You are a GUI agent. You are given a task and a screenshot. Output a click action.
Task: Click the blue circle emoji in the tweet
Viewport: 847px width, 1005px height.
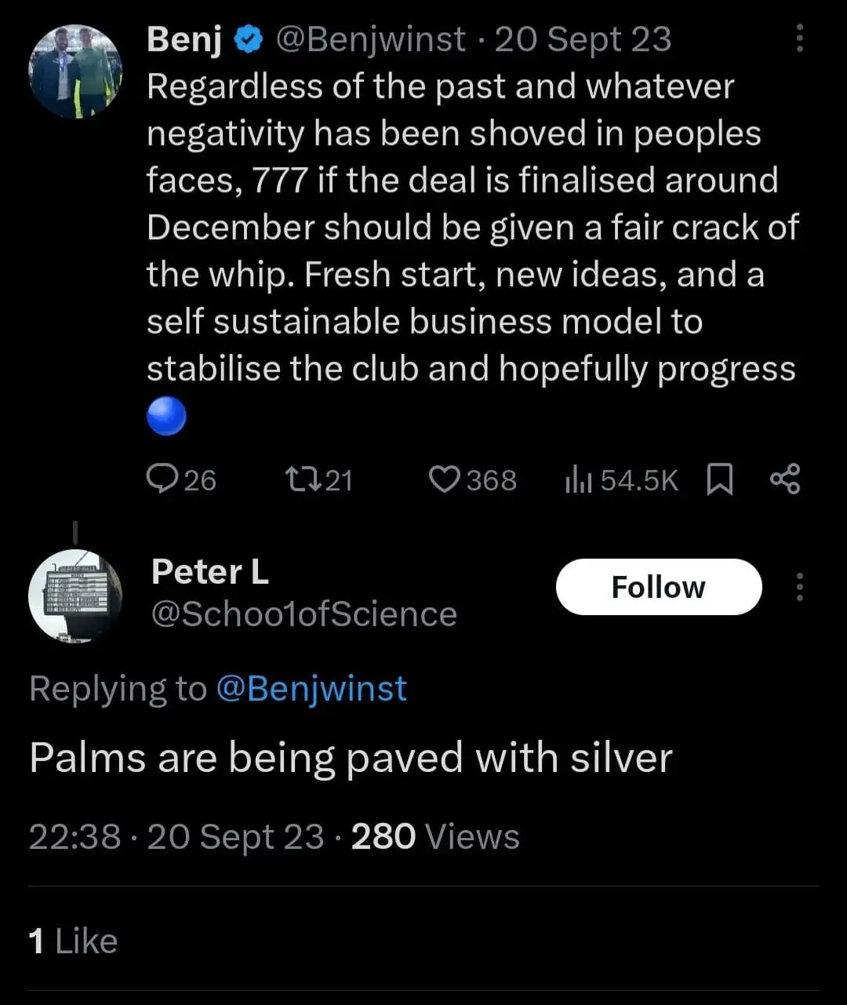(x=166, y=416)
